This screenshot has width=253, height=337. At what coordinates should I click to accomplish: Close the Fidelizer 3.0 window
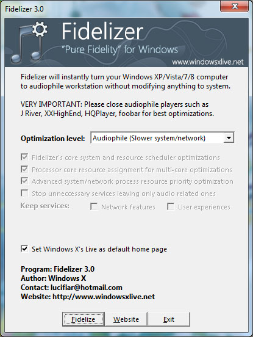(234, 6)
